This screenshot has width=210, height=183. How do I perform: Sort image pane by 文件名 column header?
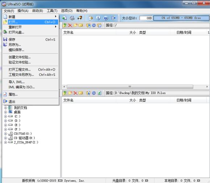click(89, 32)
